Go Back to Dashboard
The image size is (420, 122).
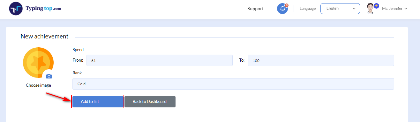150,102
